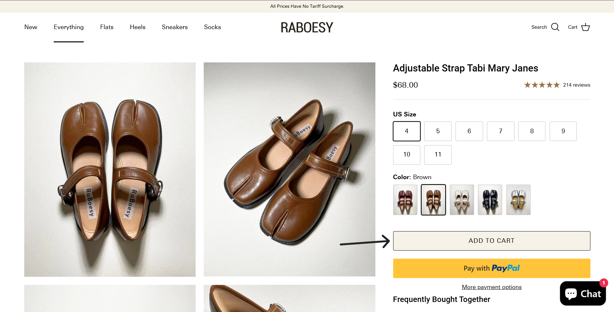Open the shopping cart basket icon
Screen dimensions: 614x312
click(585, 27)
